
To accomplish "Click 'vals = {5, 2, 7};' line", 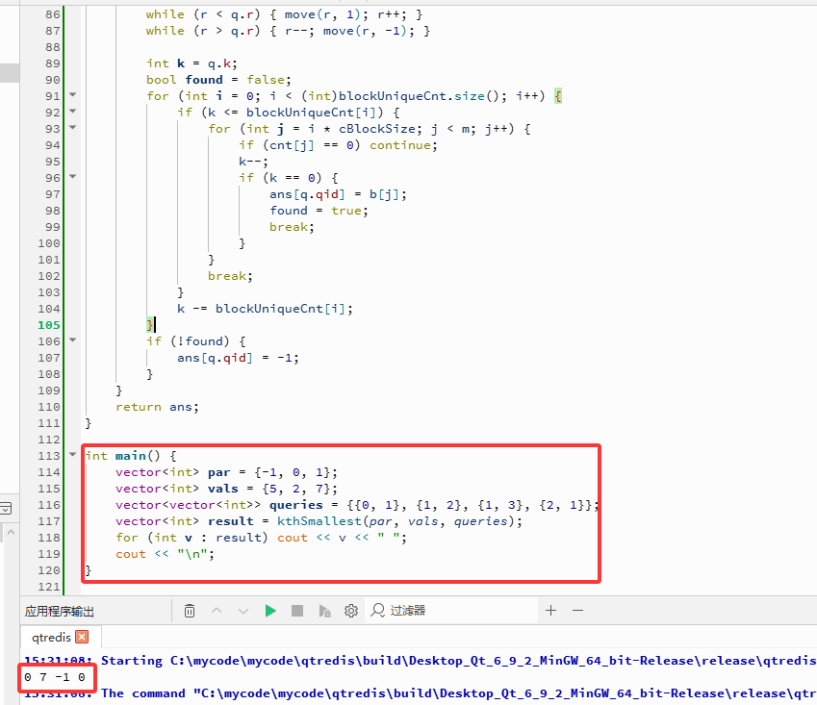I will (x=272, y=489).
